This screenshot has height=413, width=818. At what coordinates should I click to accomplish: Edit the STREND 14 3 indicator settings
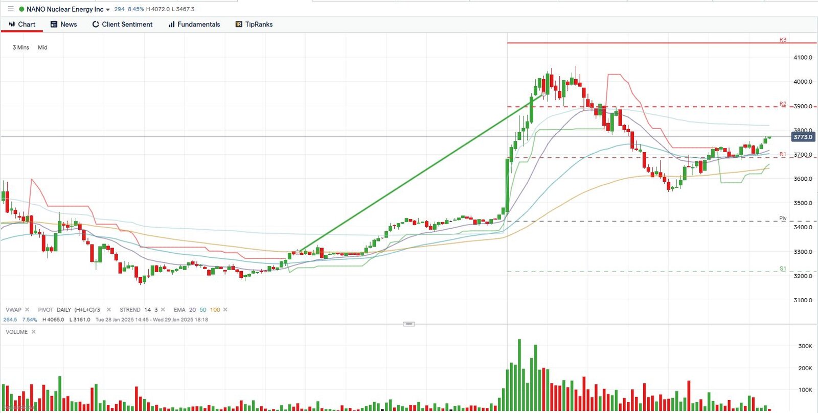pos(138,309)
